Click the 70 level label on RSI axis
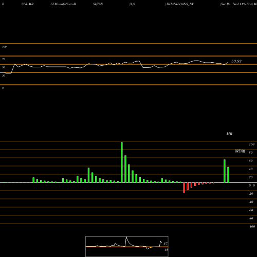257x257 pixels. 4,59
